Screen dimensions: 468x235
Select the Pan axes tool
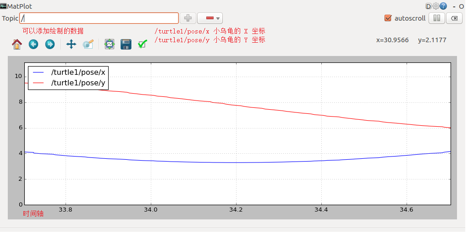pyautogui.click(x=71, y=44)
